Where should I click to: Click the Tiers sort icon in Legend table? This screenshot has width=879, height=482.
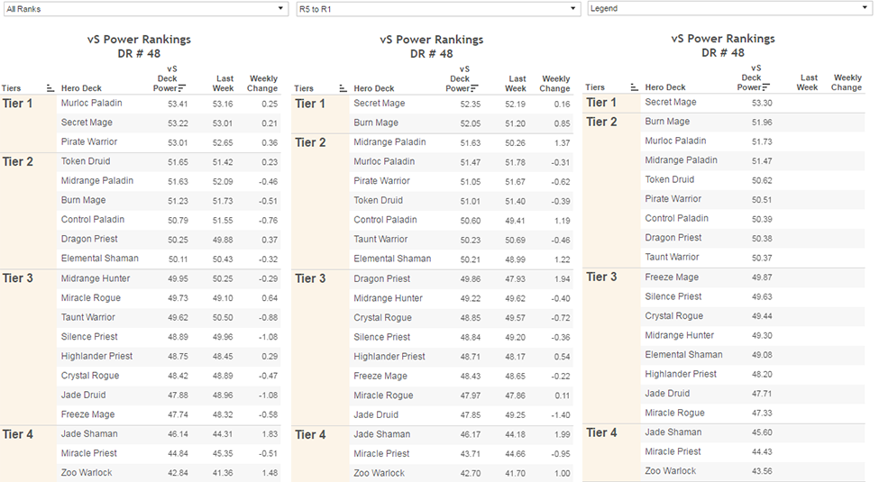click(634, 86)
